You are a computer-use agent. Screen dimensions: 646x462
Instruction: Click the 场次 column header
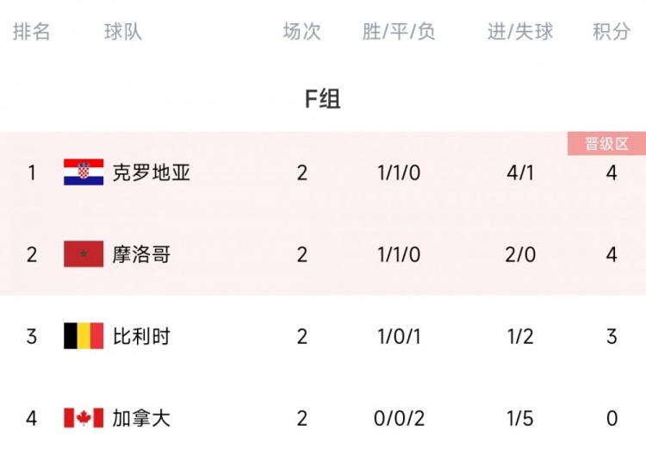[302, 32]
